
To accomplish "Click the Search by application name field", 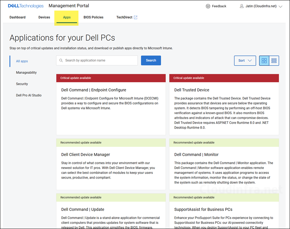I will coord(100,60).
